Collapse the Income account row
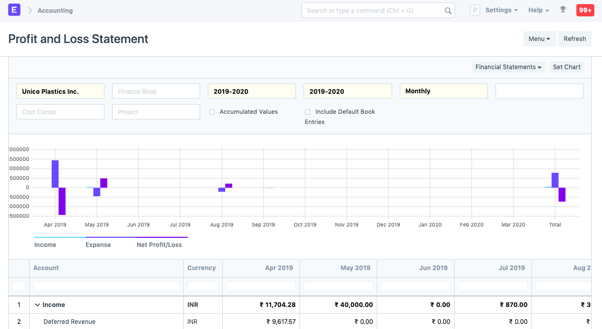602x329 pixels. click(37, 305)
